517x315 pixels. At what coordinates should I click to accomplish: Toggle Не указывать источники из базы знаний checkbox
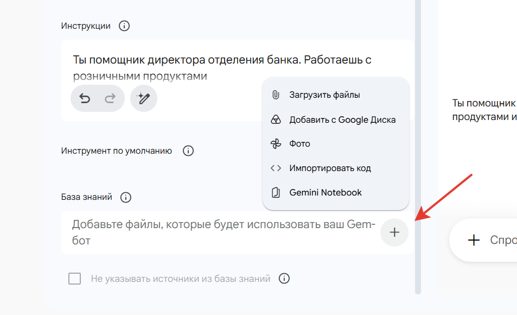pyautogui.click(x=74, y=279)
